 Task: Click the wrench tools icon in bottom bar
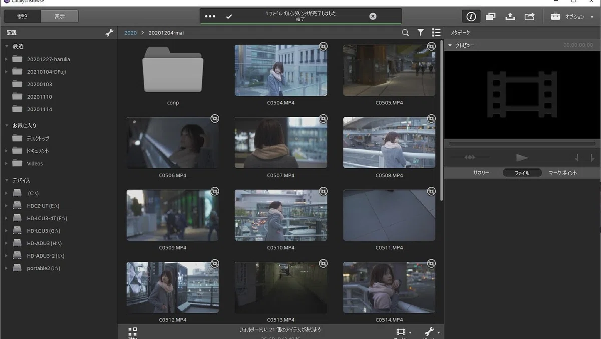[429, 331]
